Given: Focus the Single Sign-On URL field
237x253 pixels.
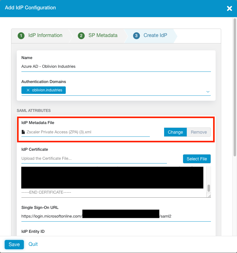Looking at the screenshot, I should (116, 216).
